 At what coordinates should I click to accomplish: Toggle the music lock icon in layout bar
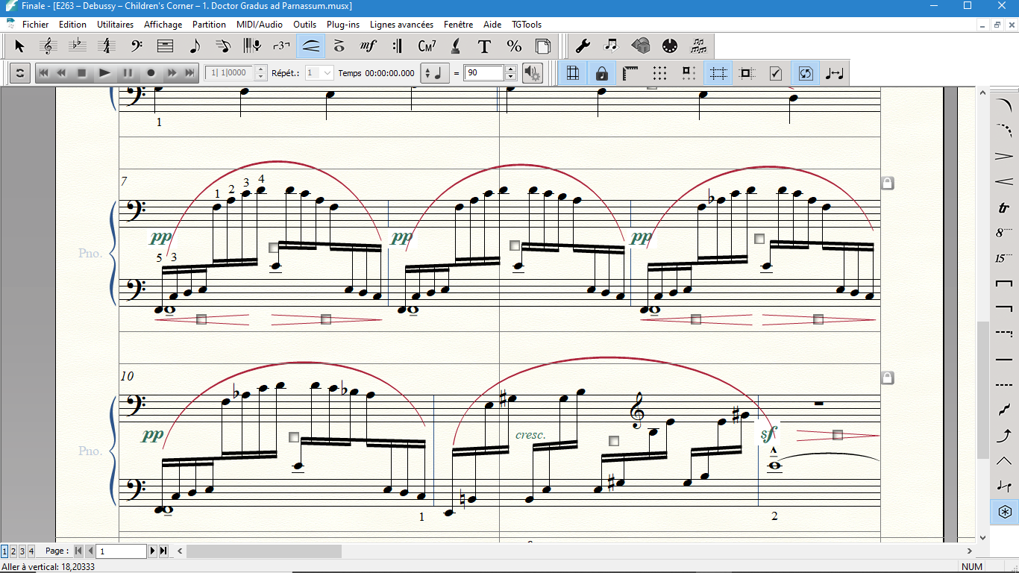click(x=601, y=73)
